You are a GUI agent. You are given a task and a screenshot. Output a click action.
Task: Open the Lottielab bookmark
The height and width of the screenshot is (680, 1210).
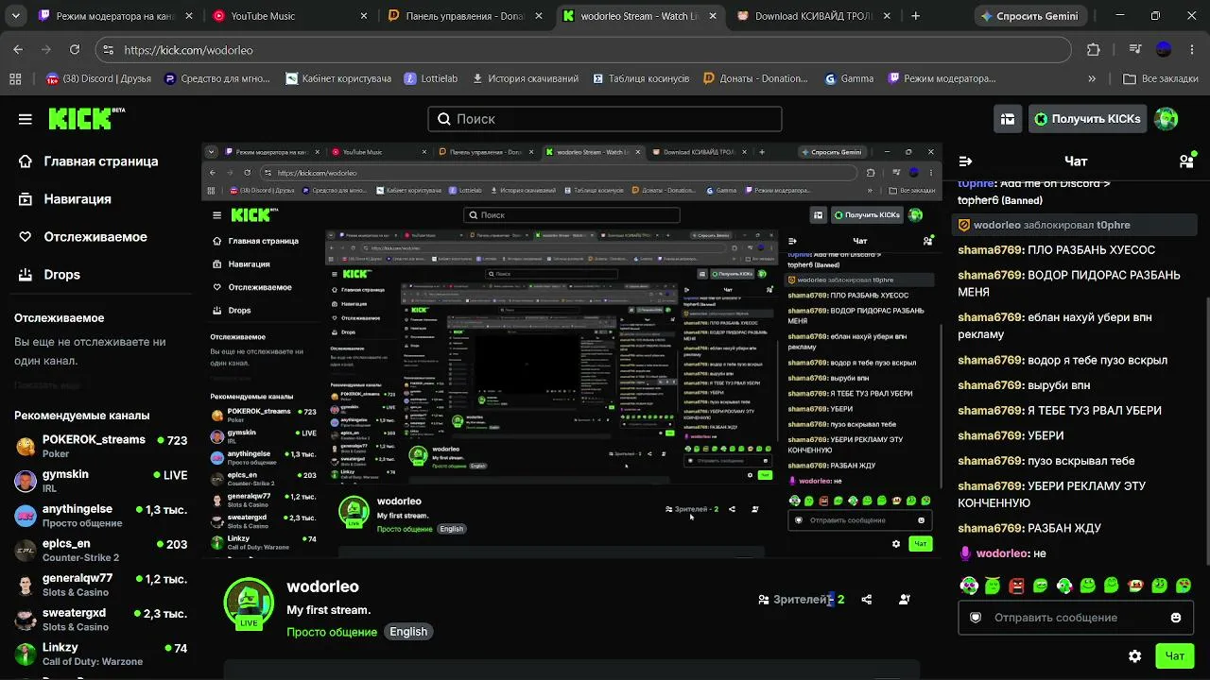click(x=431, y=79)
